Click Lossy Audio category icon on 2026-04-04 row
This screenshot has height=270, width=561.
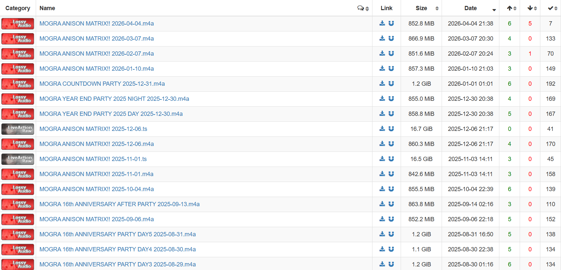[x=18, y=24]
